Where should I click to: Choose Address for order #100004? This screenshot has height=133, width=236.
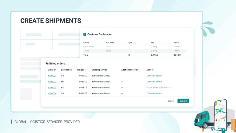(x=154, y=93)
